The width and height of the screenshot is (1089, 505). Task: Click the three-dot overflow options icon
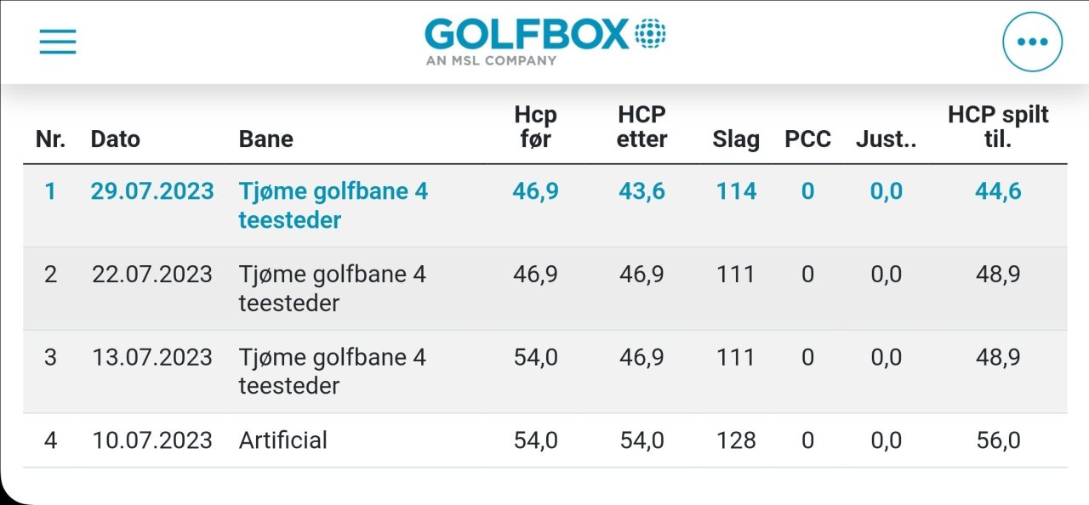pyautogui.click(x=1032, y=40)
